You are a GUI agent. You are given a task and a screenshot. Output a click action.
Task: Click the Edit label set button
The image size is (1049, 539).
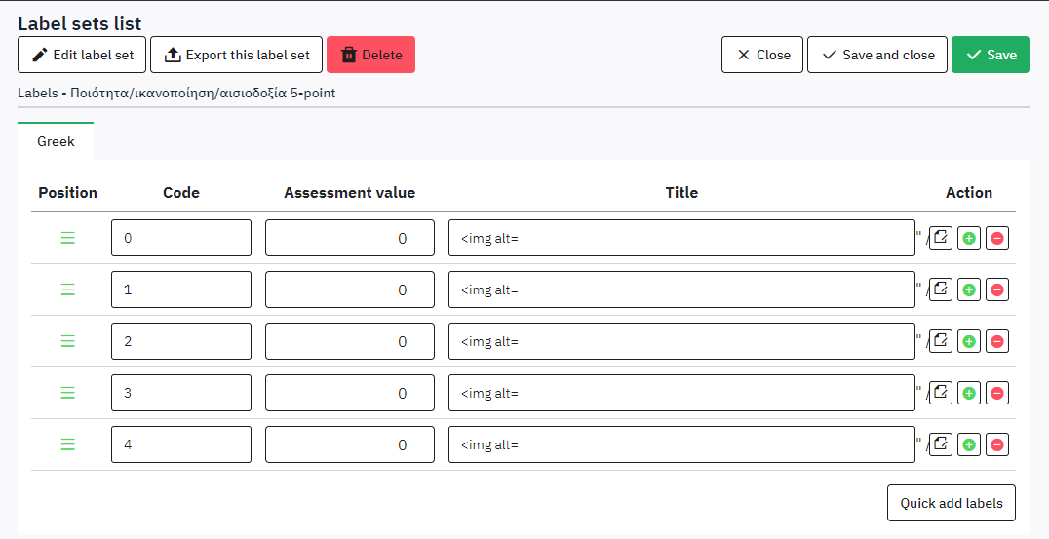coord(82,55)
